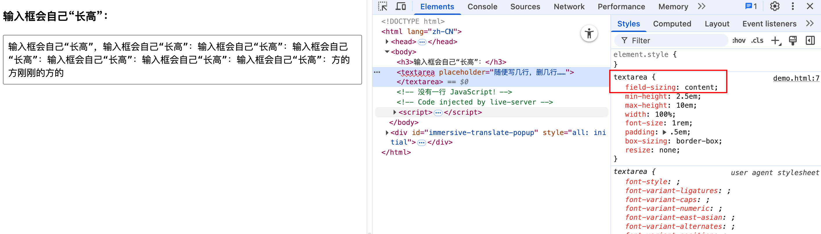This screenshot has width=821, height=234.
Task: Select the '没有一行 JavaScript!' comment node
Action: tap(454, 92)
